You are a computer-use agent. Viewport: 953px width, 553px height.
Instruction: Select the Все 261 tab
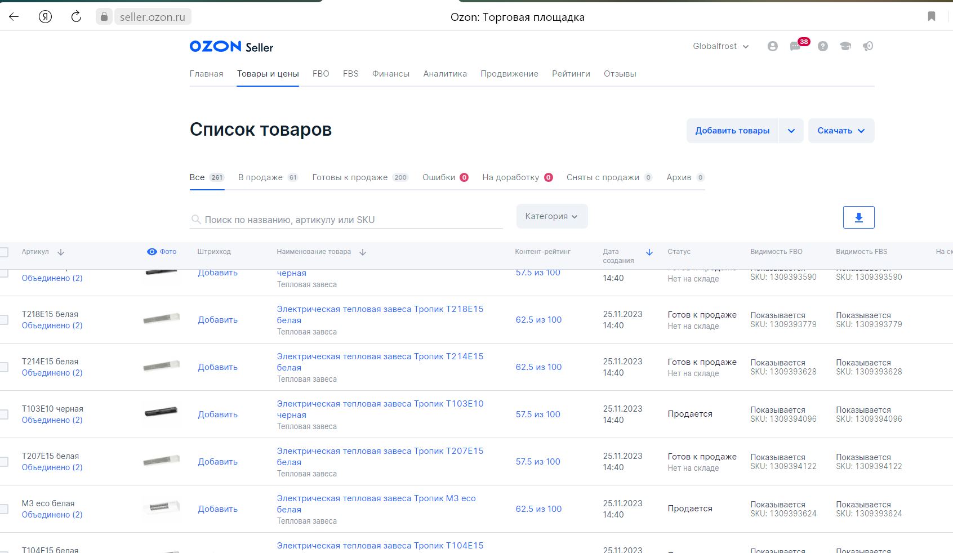[207, 177]
